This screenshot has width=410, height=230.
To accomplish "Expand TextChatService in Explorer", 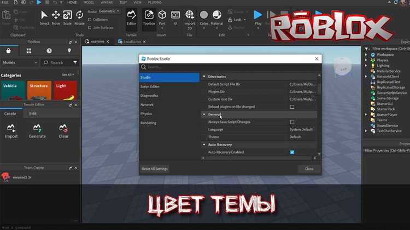I will click(x=366, y=131).
